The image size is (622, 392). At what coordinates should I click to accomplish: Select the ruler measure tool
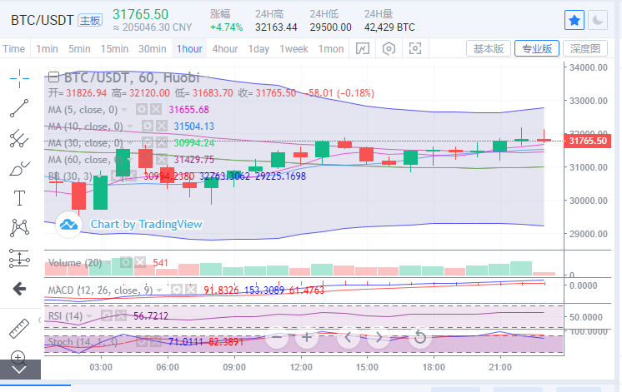[x=19, y=328]
